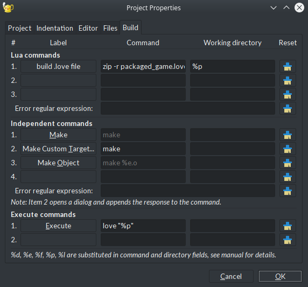Viewport: 308px width, 287px height.
Task: Open the Indentation tab
Action: point(55,28)
